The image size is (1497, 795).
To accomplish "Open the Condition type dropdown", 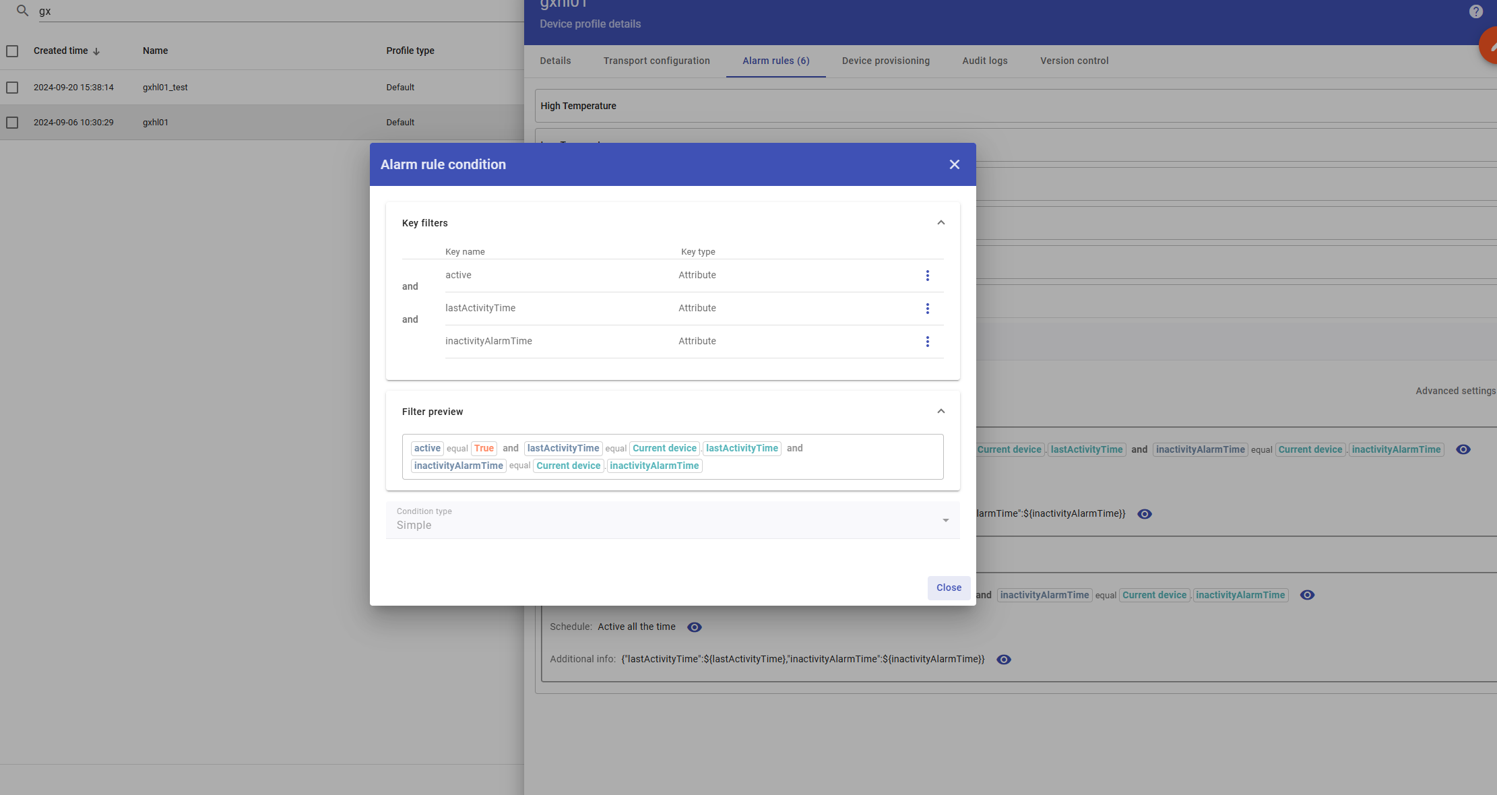I will coord(672,520).
